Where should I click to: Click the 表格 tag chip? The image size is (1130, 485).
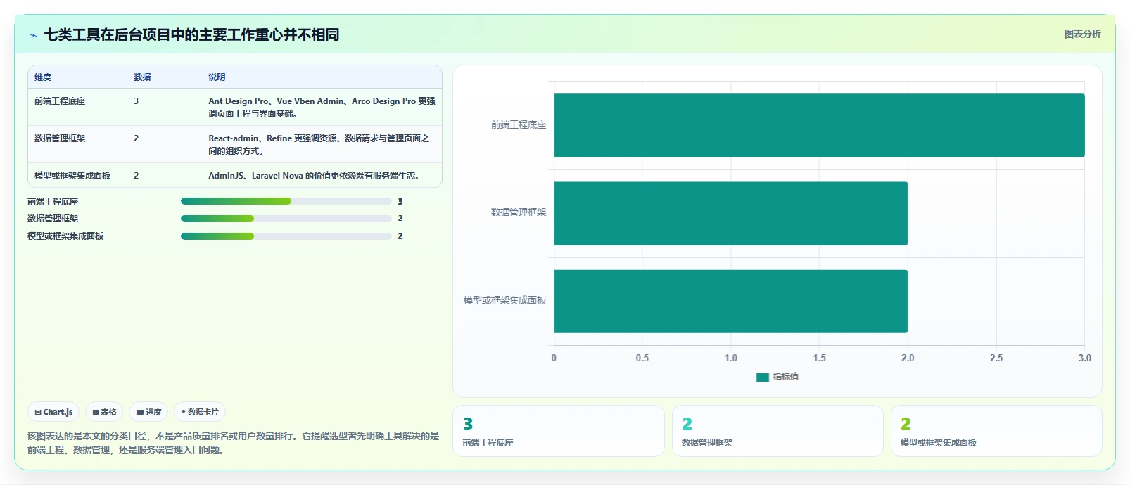(x=104, y=412)
